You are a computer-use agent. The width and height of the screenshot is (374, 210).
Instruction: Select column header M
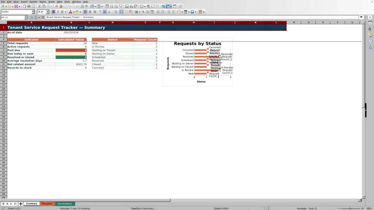294,22
